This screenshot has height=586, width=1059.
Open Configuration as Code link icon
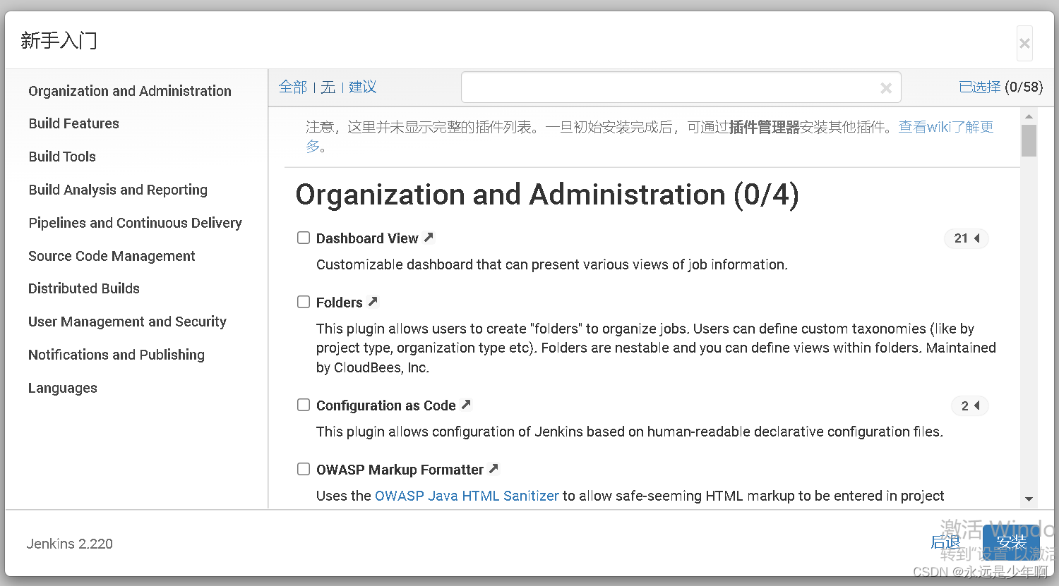[466, 405]
